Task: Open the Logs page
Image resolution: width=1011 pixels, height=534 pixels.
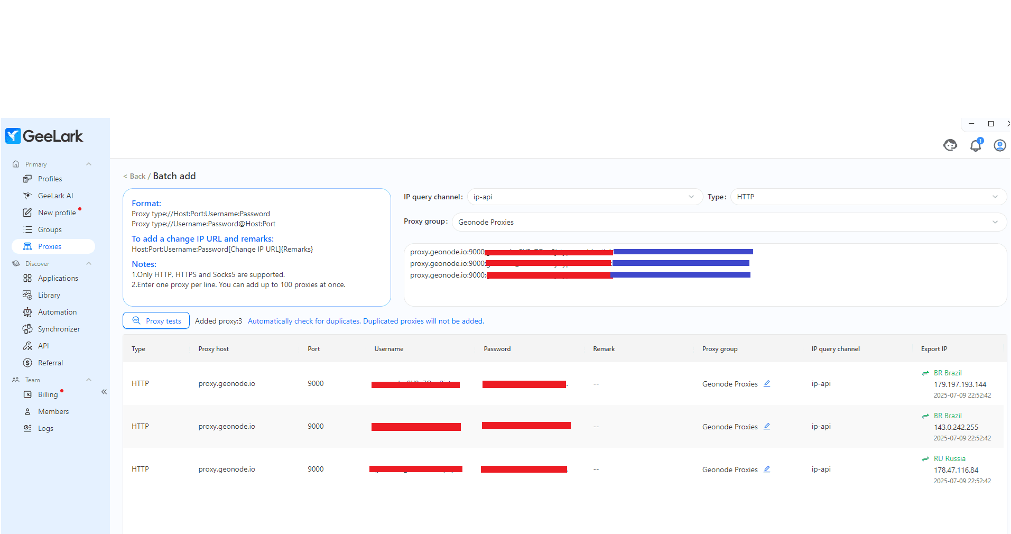Action: point(45,428)
